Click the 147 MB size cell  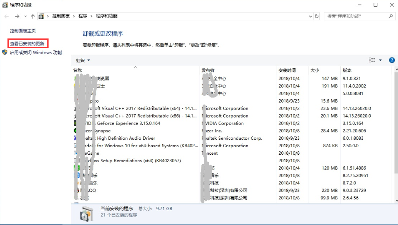tap(330, 79)
